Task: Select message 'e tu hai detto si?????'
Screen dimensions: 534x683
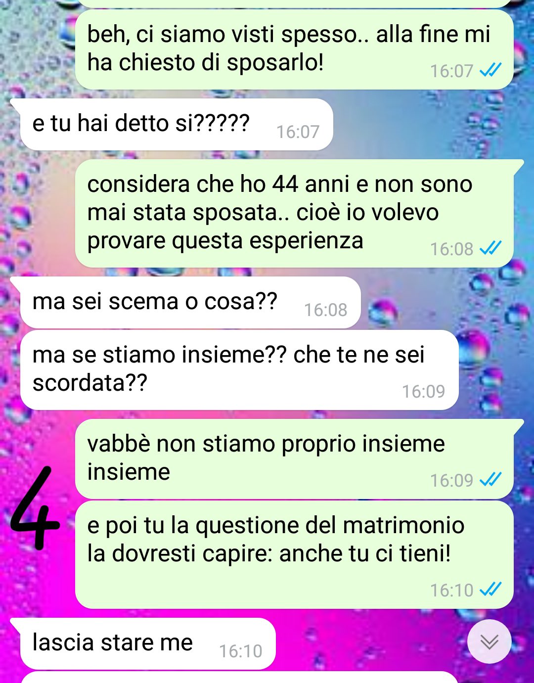Action: click(176, 124)
